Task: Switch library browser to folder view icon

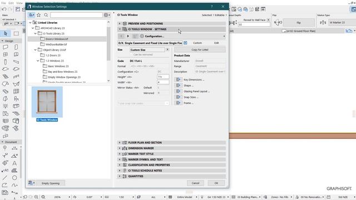Action: coord(31,15)
